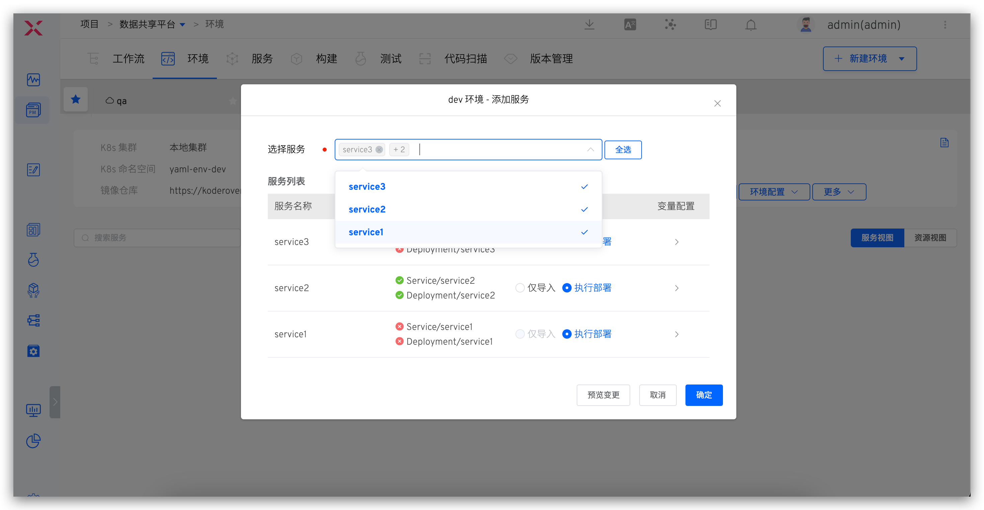
Task: Switch to the 代码扫描 tab
Action: (x=466, y=59)
